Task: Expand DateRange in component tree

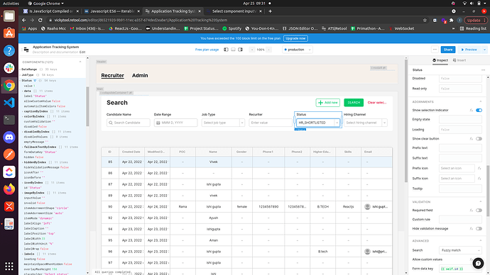Action: coord(21,69)
